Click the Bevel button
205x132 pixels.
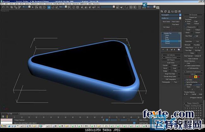[x=165, y=68]
